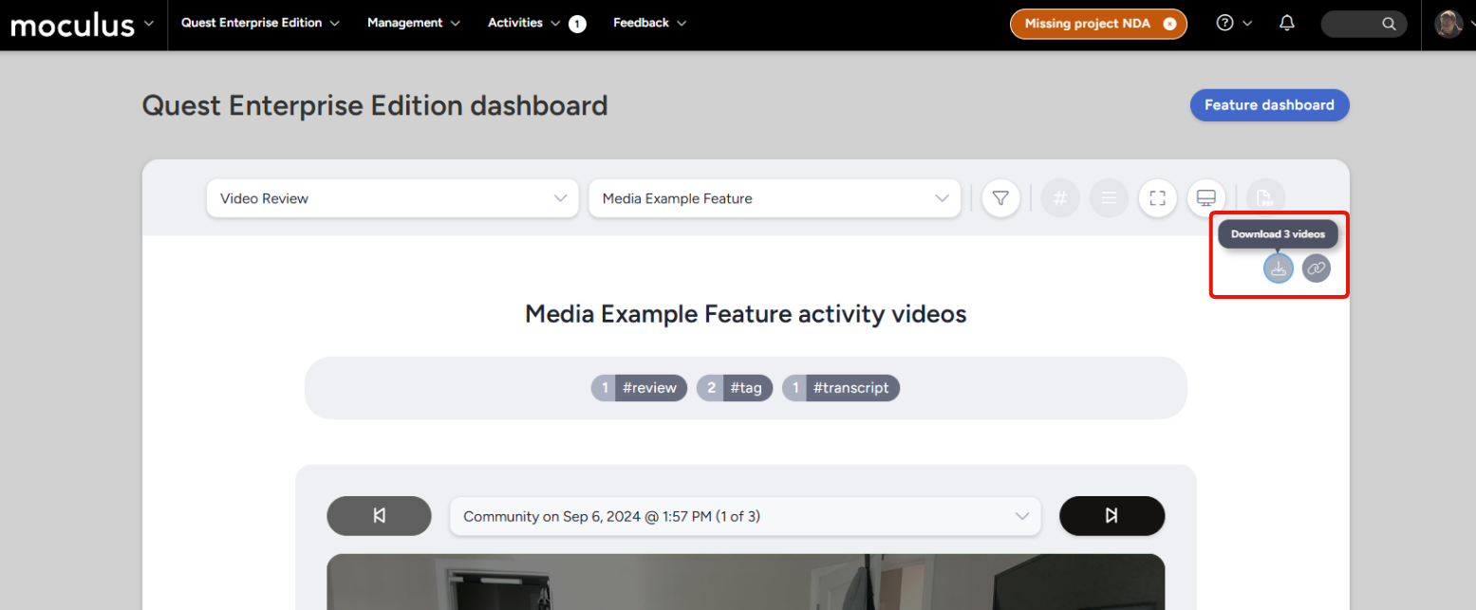Image resolution: width=1476 pixels, height=610 pixels.
Task: Skip to the next video
Action: pyautogui.click(x=1112, y=516)
